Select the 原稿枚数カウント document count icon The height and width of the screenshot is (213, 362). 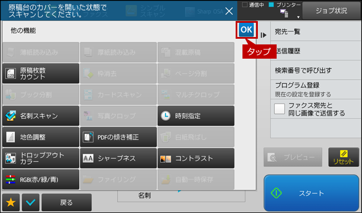pyautogui.click(x=11, y=73)
